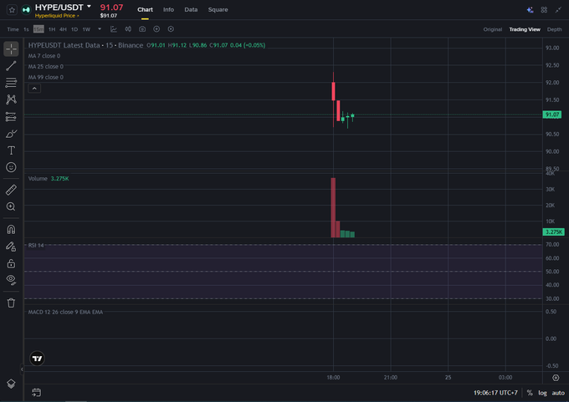569x402 pixels.
Task: Select the ruler measure tool
Action: [x=11, y=190]
